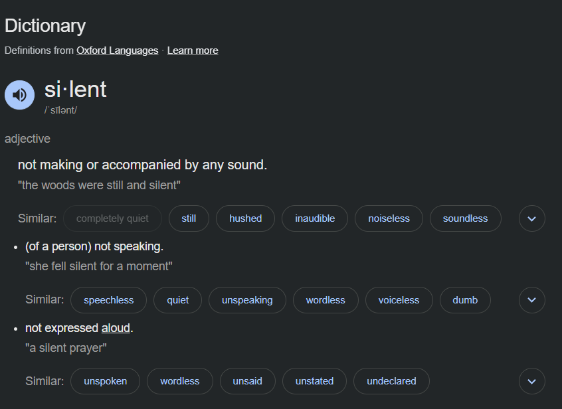562x409 pixels.
Task: Select the 'hushed' synonym chip
Action: pos(246,218)
